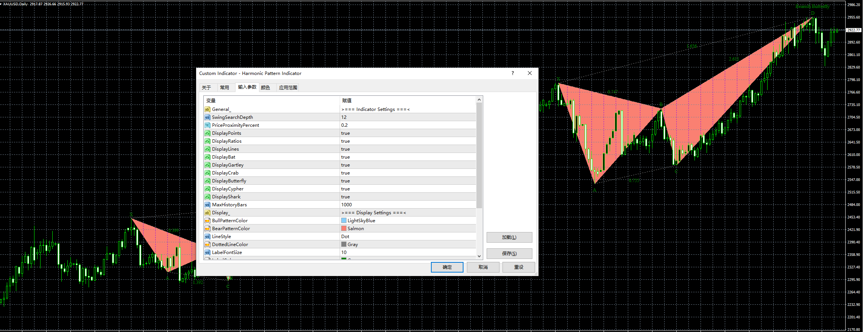The width and height of the screenshot is (863, 332).
Task: Pick the LightSkyBlue swatch for BullPatternColor
Action: coord(344,221)
